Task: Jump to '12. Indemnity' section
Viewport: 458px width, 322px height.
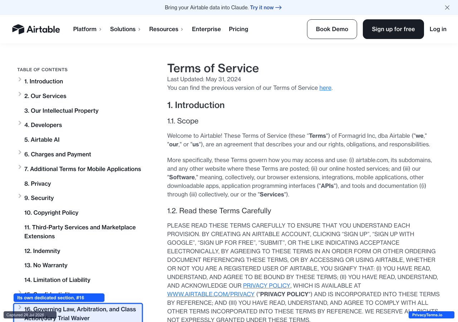Action: [x=42, y=251]
